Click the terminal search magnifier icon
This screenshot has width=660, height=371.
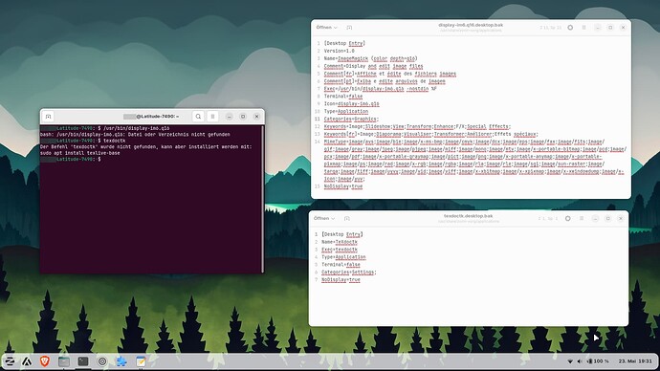(x=198, y=117)
